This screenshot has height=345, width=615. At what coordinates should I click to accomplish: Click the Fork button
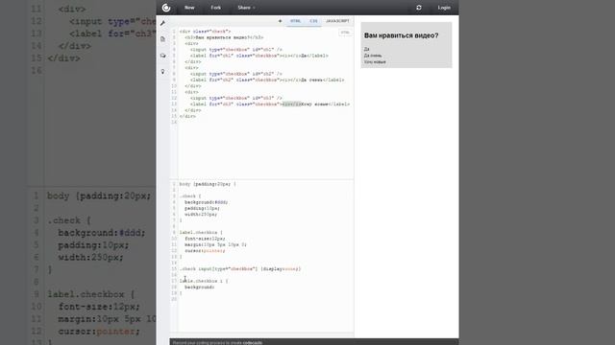(x=215, y=8)
